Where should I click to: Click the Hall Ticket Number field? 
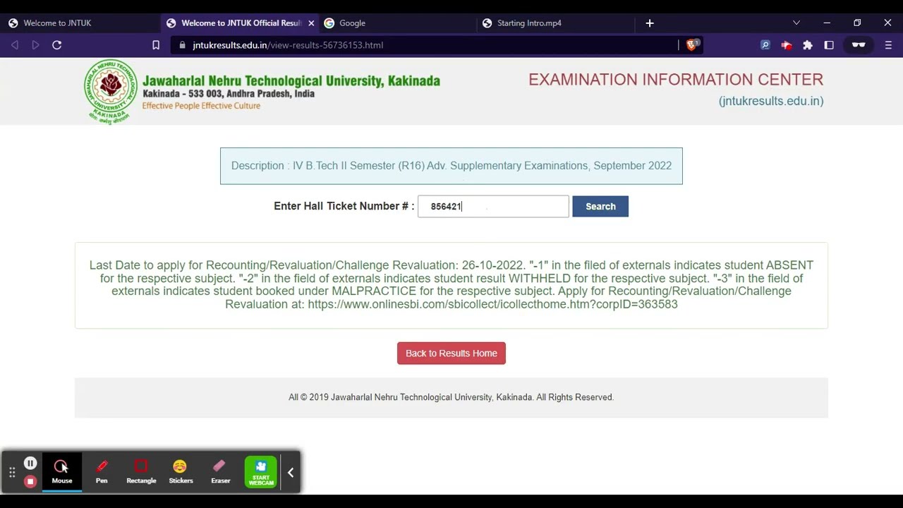pyautogui.click(x=493, y=207)
